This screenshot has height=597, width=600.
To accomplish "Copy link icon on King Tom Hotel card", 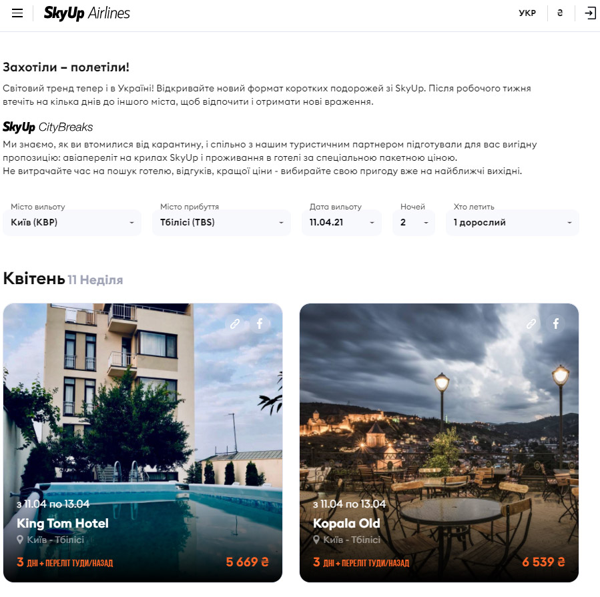I will tap(235, 324).
